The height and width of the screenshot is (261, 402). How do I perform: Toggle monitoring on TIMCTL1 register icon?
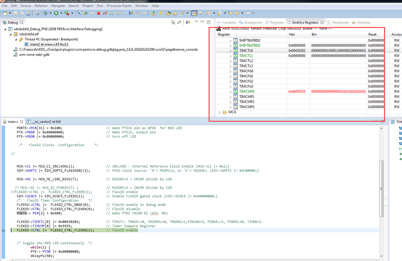235,56
